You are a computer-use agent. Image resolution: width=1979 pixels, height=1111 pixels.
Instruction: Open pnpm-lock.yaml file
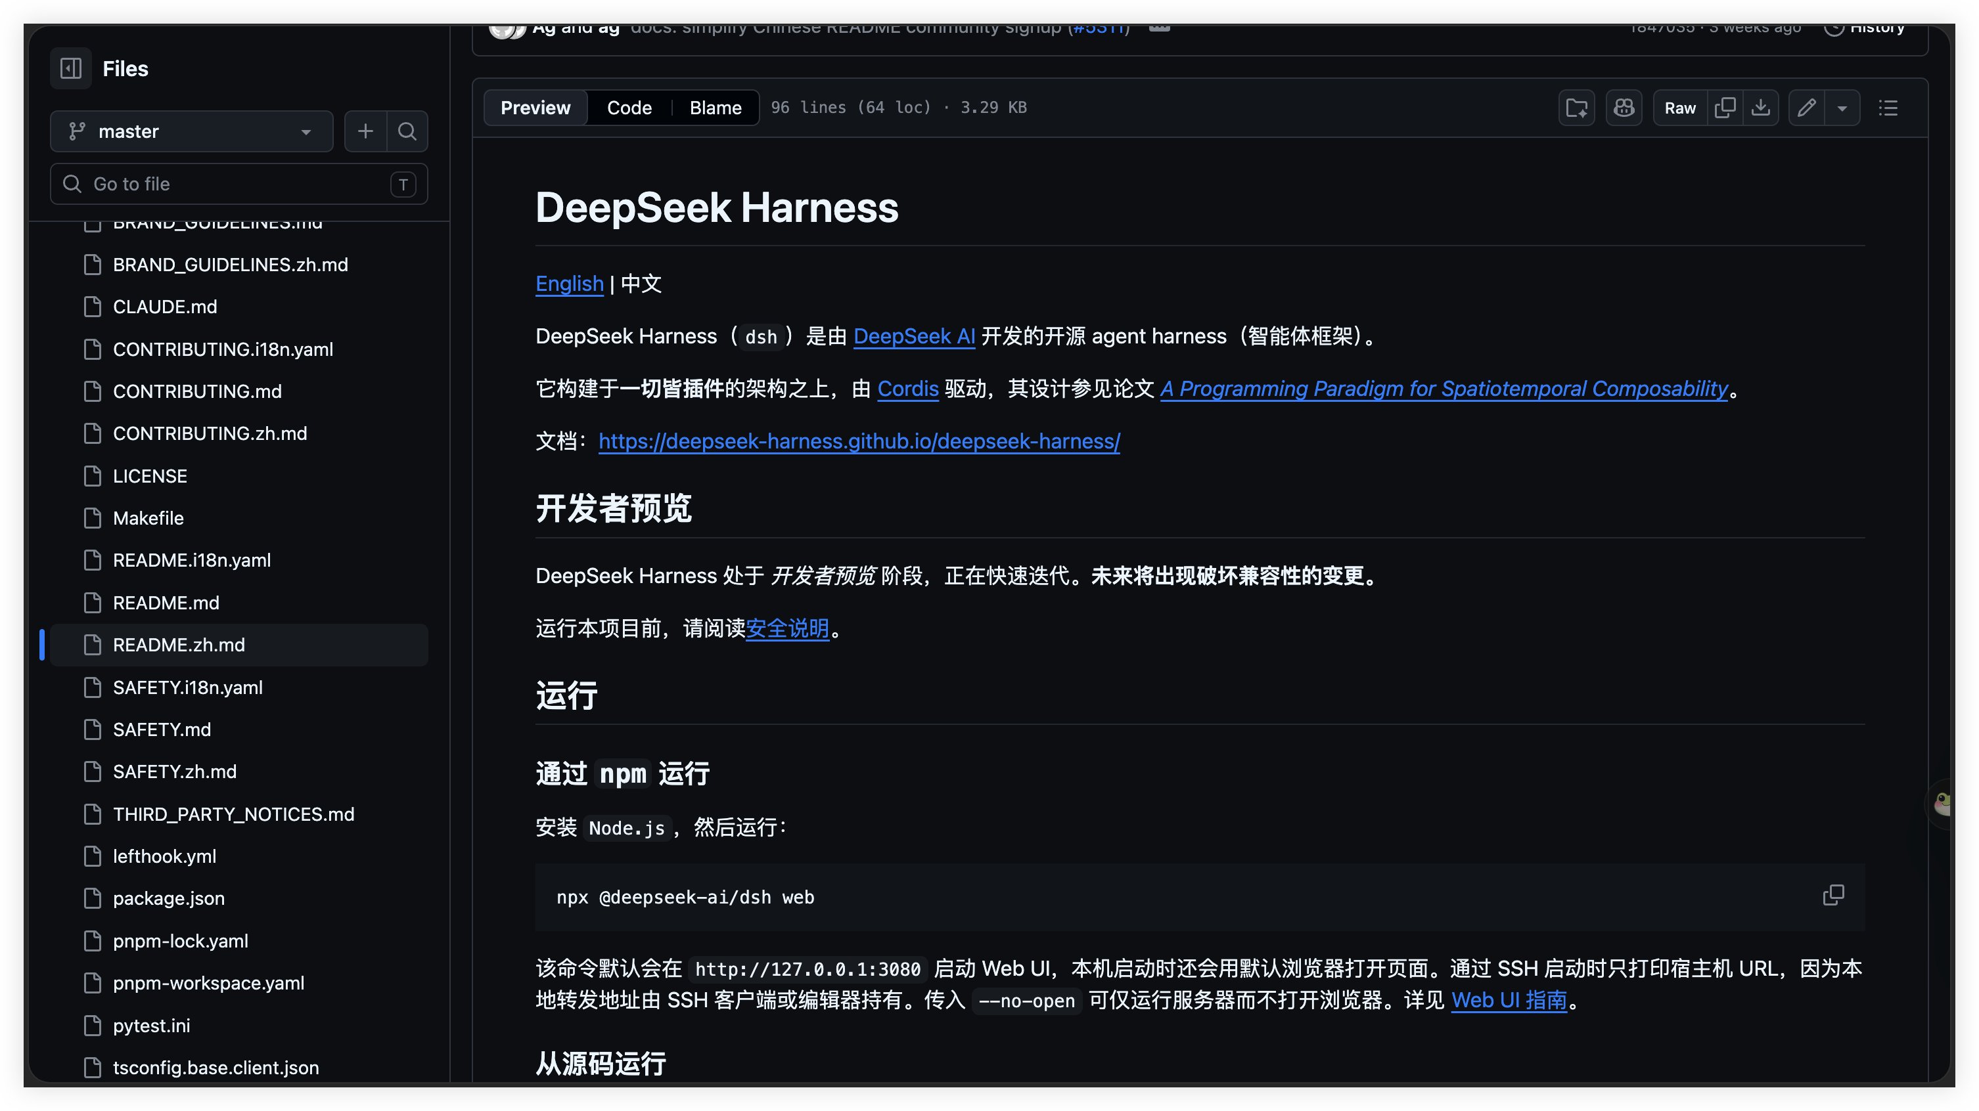click(x=239, y=940)
